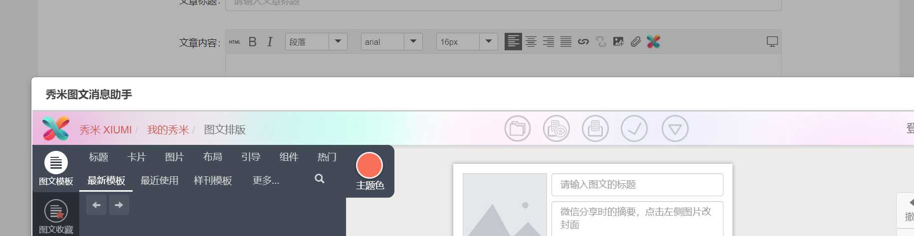The image size is (914, 236).
Task: Open the 段落 paragraph format dropdown
Action: [x=316, y=42]
